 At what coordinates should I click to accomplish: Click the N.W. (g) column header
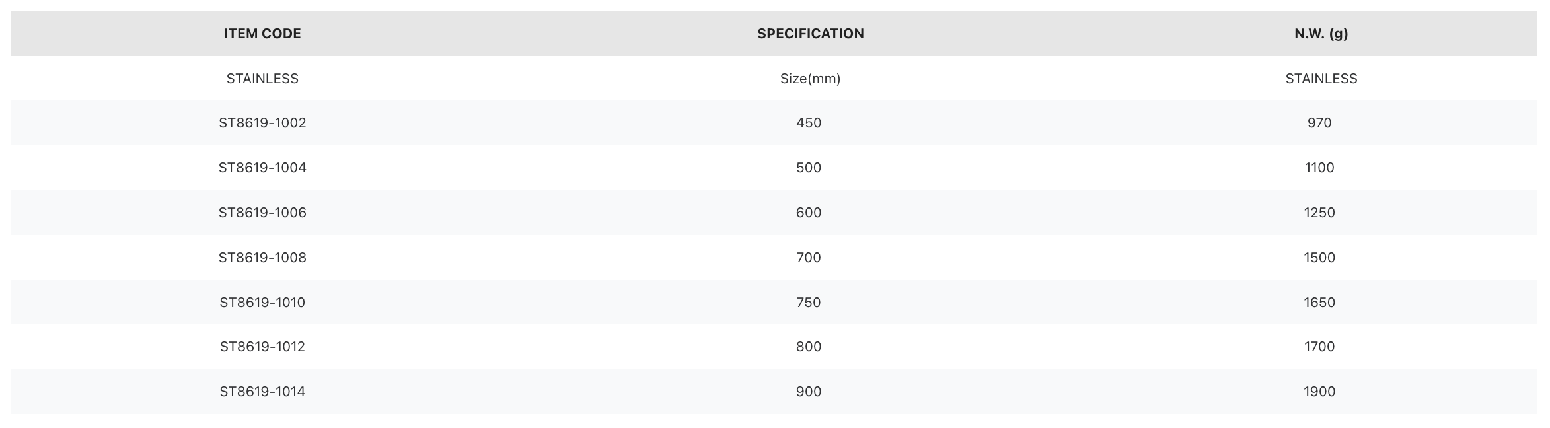[1321, 34]
